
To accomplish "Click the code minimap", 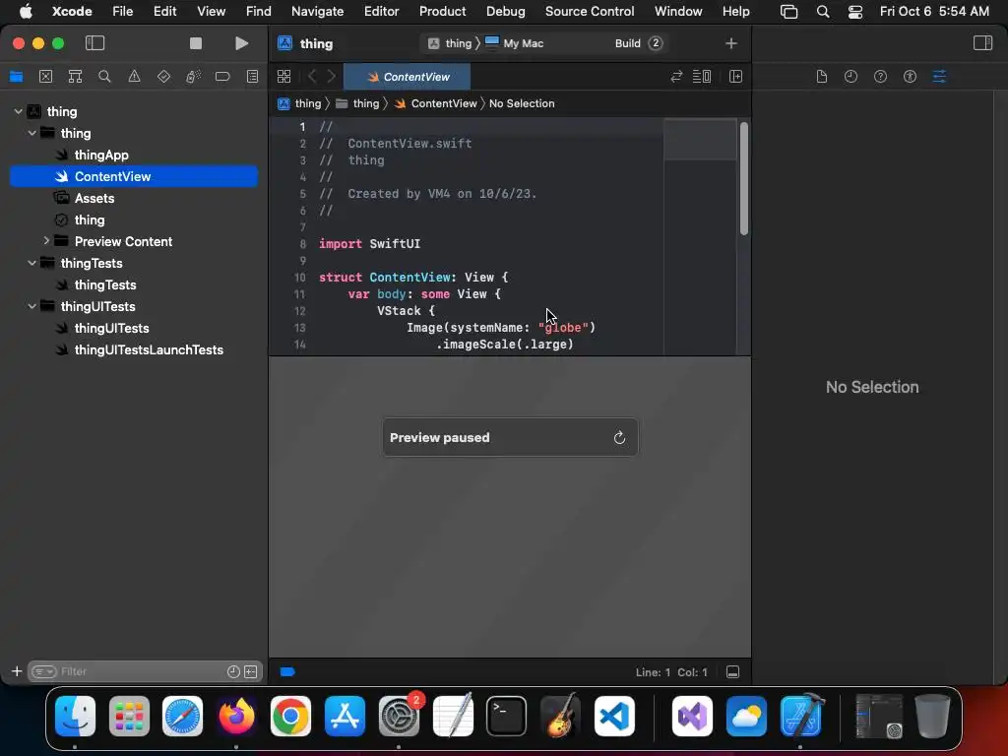I will (x=700, y=235).
